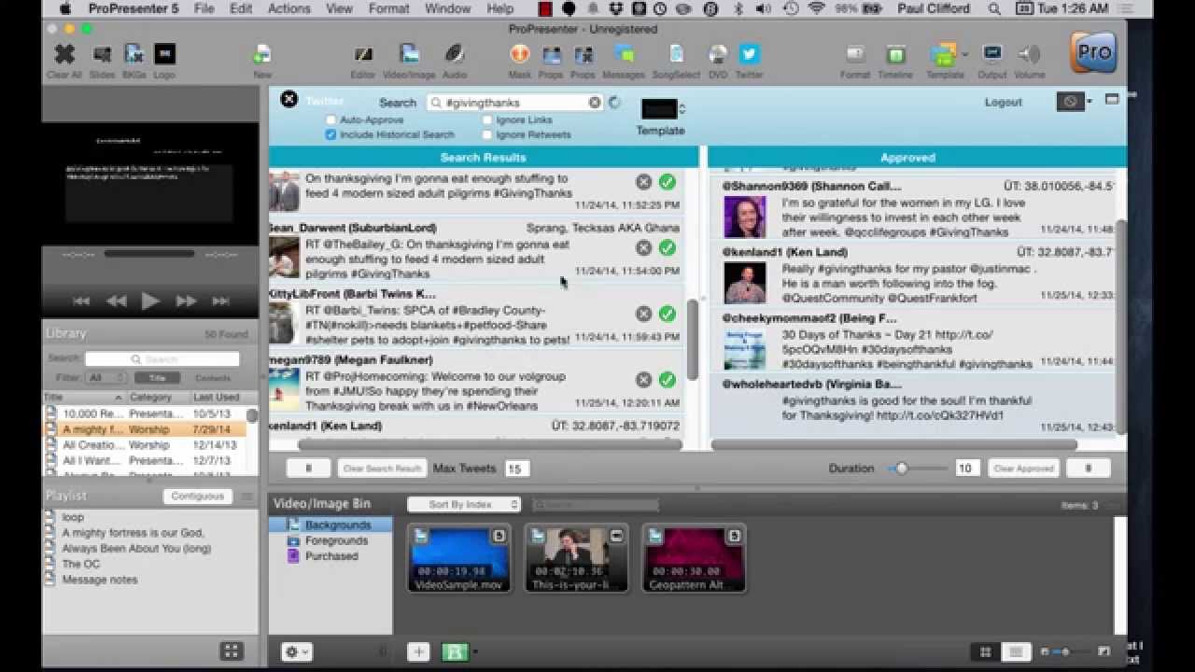1195x672 pixels.
Task: Create a New document icon
Action: [x=262, y=54]
